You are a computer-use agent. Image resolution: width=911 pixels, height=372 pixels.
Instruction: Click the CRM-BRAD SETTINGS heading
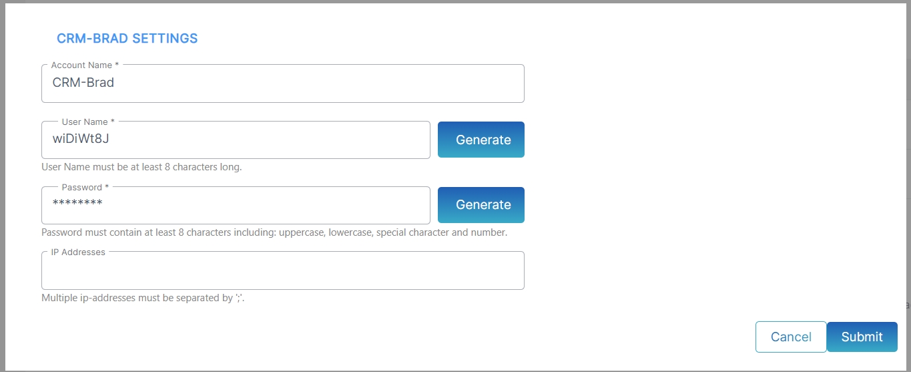[127, 38]
